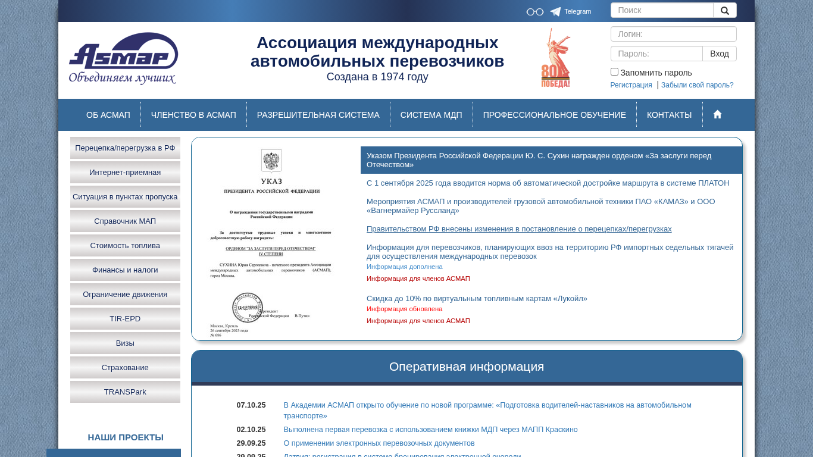This screenshot has width=813, height=457.
Task: Open the news about система ПЛАТОН
Action: point(548,183)
